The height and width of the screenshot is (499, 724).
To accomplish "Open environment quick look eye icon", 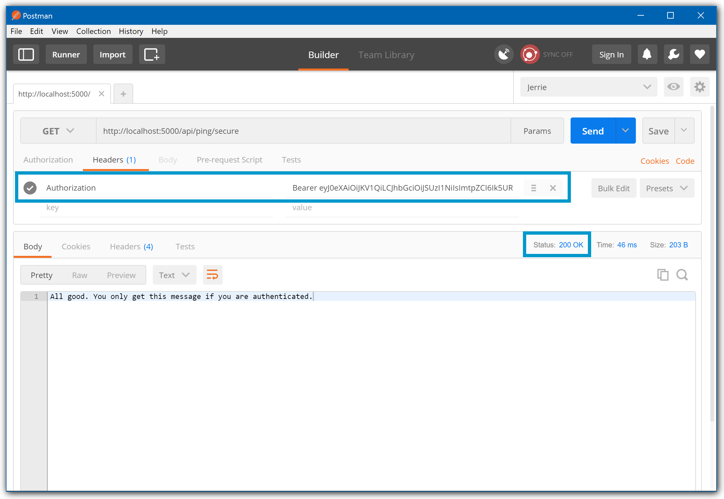I will click(x=673, y=87).
